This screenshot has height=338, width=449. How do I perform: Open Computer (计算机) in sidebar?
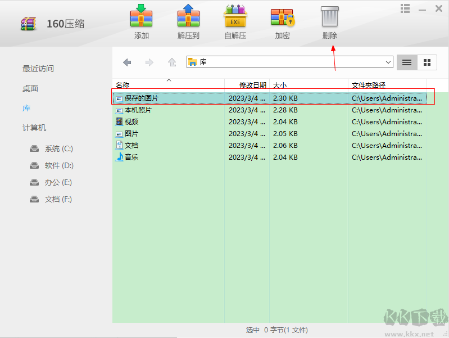click(x=34, y=128)
